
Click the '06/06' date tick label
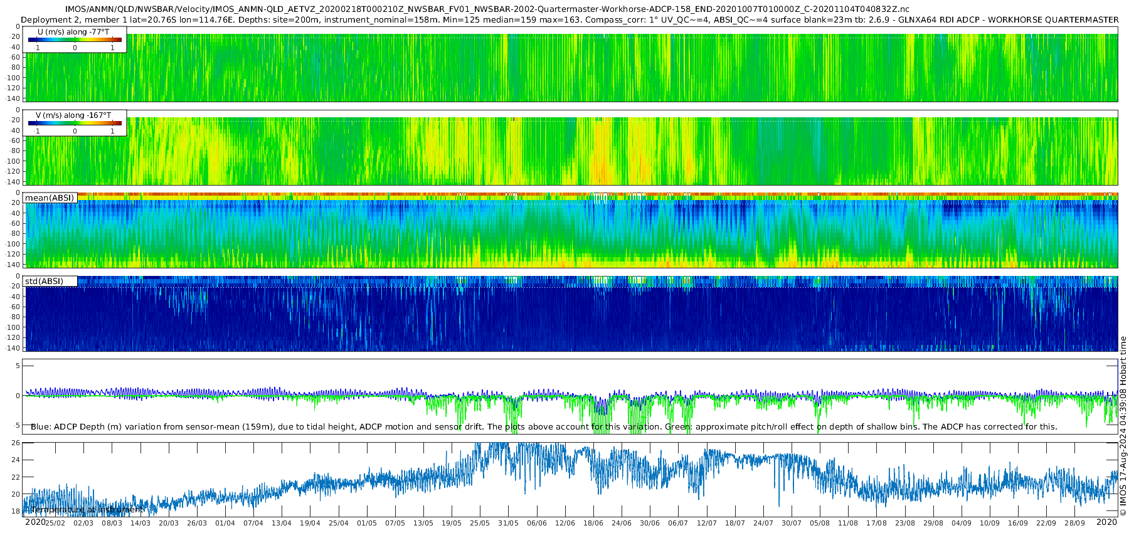pos(537,523)
